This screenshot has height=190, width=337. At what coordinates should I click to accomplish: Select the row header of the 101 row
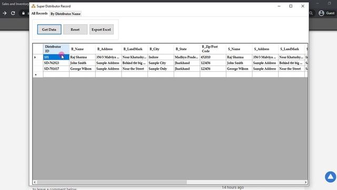click(x=38, y=57)
